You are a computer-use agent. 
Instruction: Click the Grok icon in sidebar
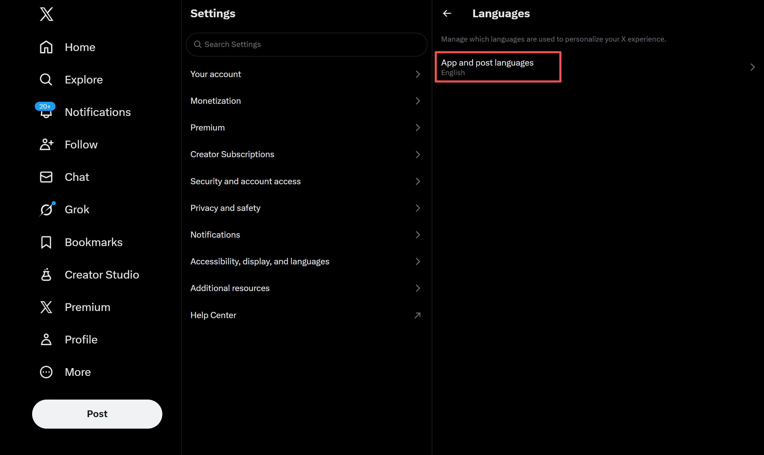point(47,209)
